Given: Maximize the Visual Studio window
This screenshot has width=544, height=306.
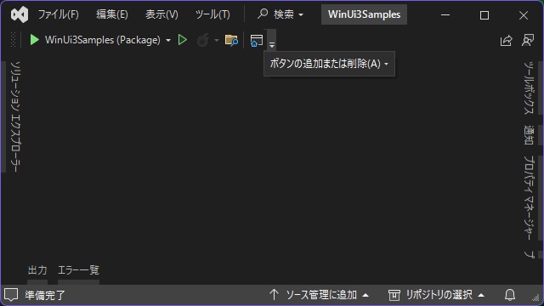Looking at the screenshot, I should (484, 15).
